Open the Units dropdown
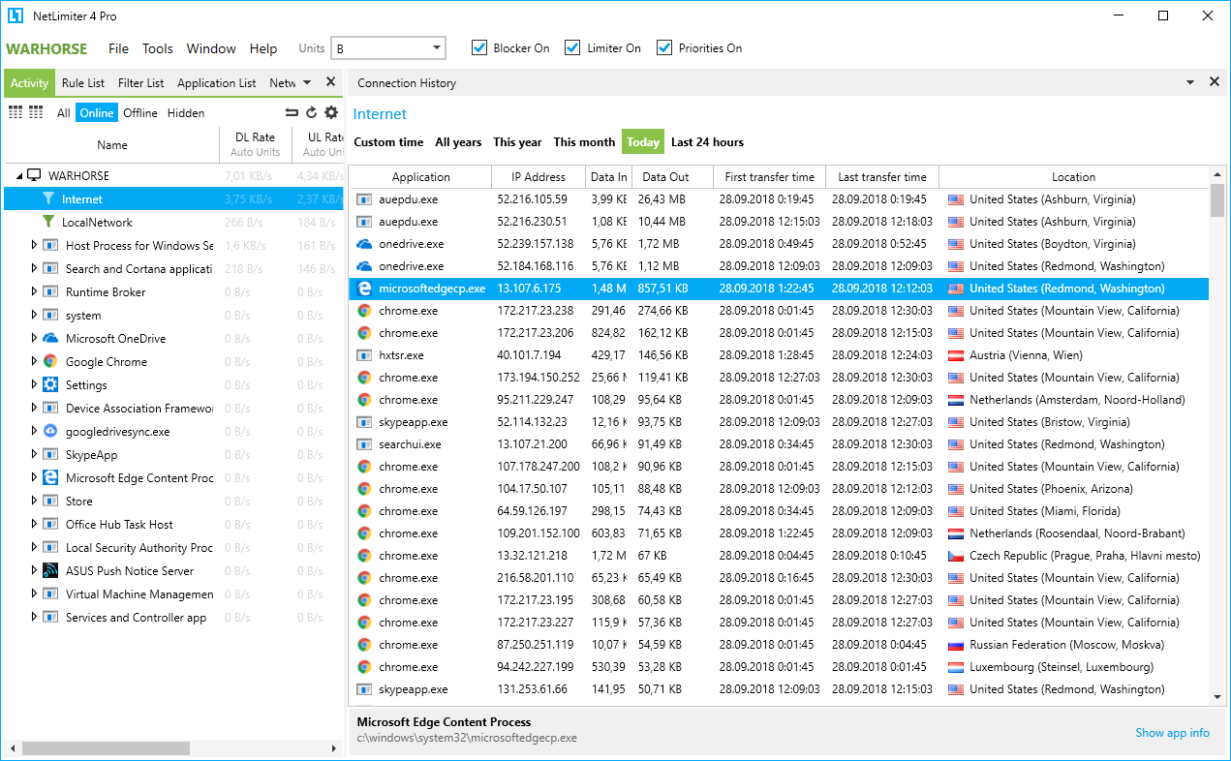The image size is (1231, 761). tap(437, 47)
